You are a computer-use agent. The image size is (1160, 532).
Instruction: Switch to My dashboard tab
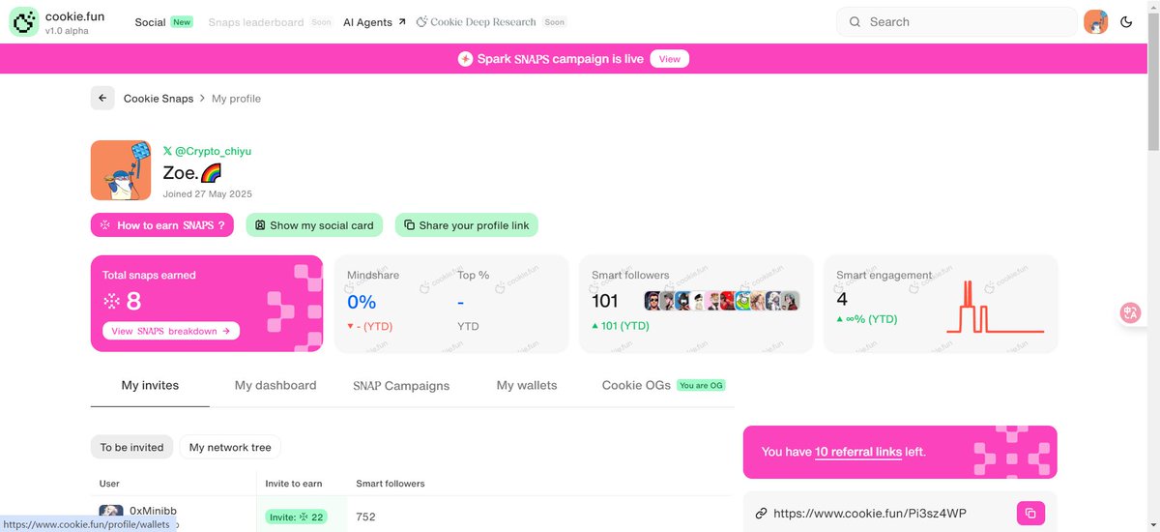[x=275, y=385]
